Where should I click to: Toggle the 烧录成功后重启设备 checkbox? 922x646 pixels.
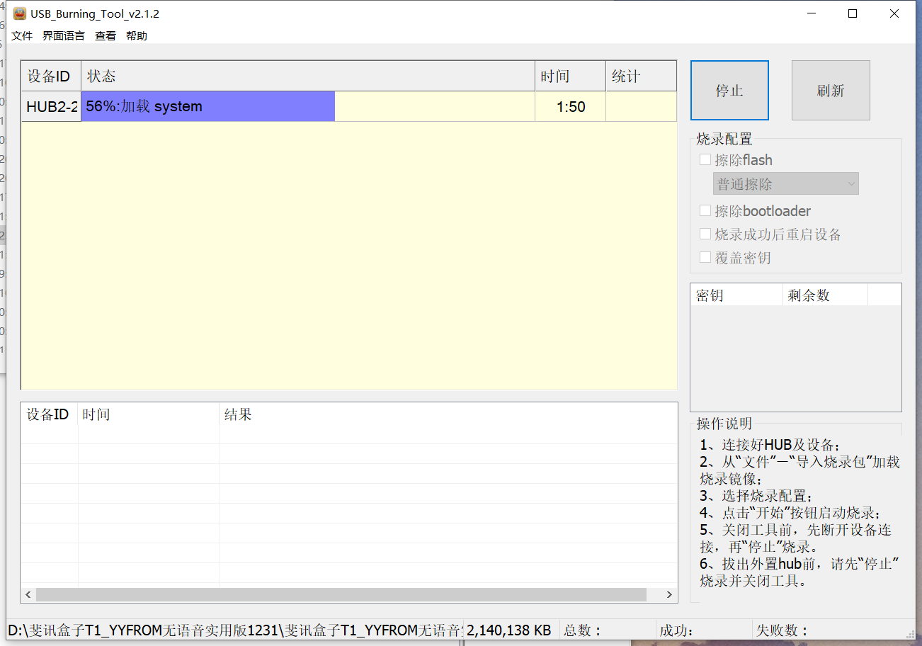pos(705,234)
